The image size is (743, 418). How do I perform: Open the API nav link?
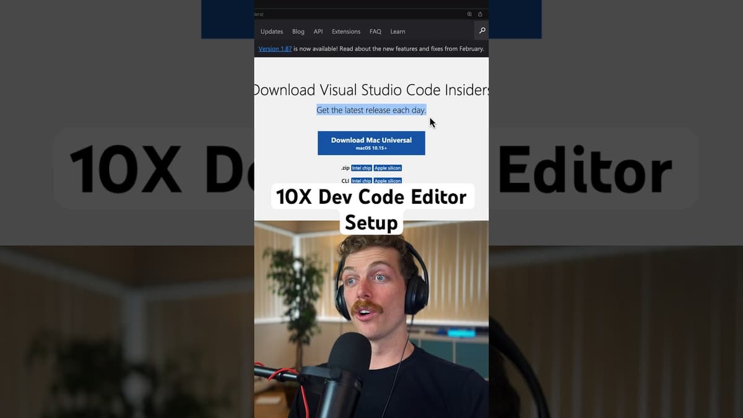point(318,32)
